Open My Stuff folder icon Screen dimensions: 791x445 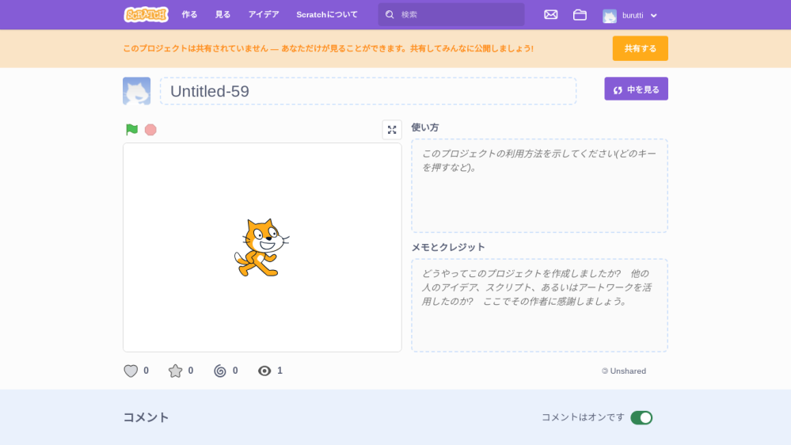tap(580, 14)
